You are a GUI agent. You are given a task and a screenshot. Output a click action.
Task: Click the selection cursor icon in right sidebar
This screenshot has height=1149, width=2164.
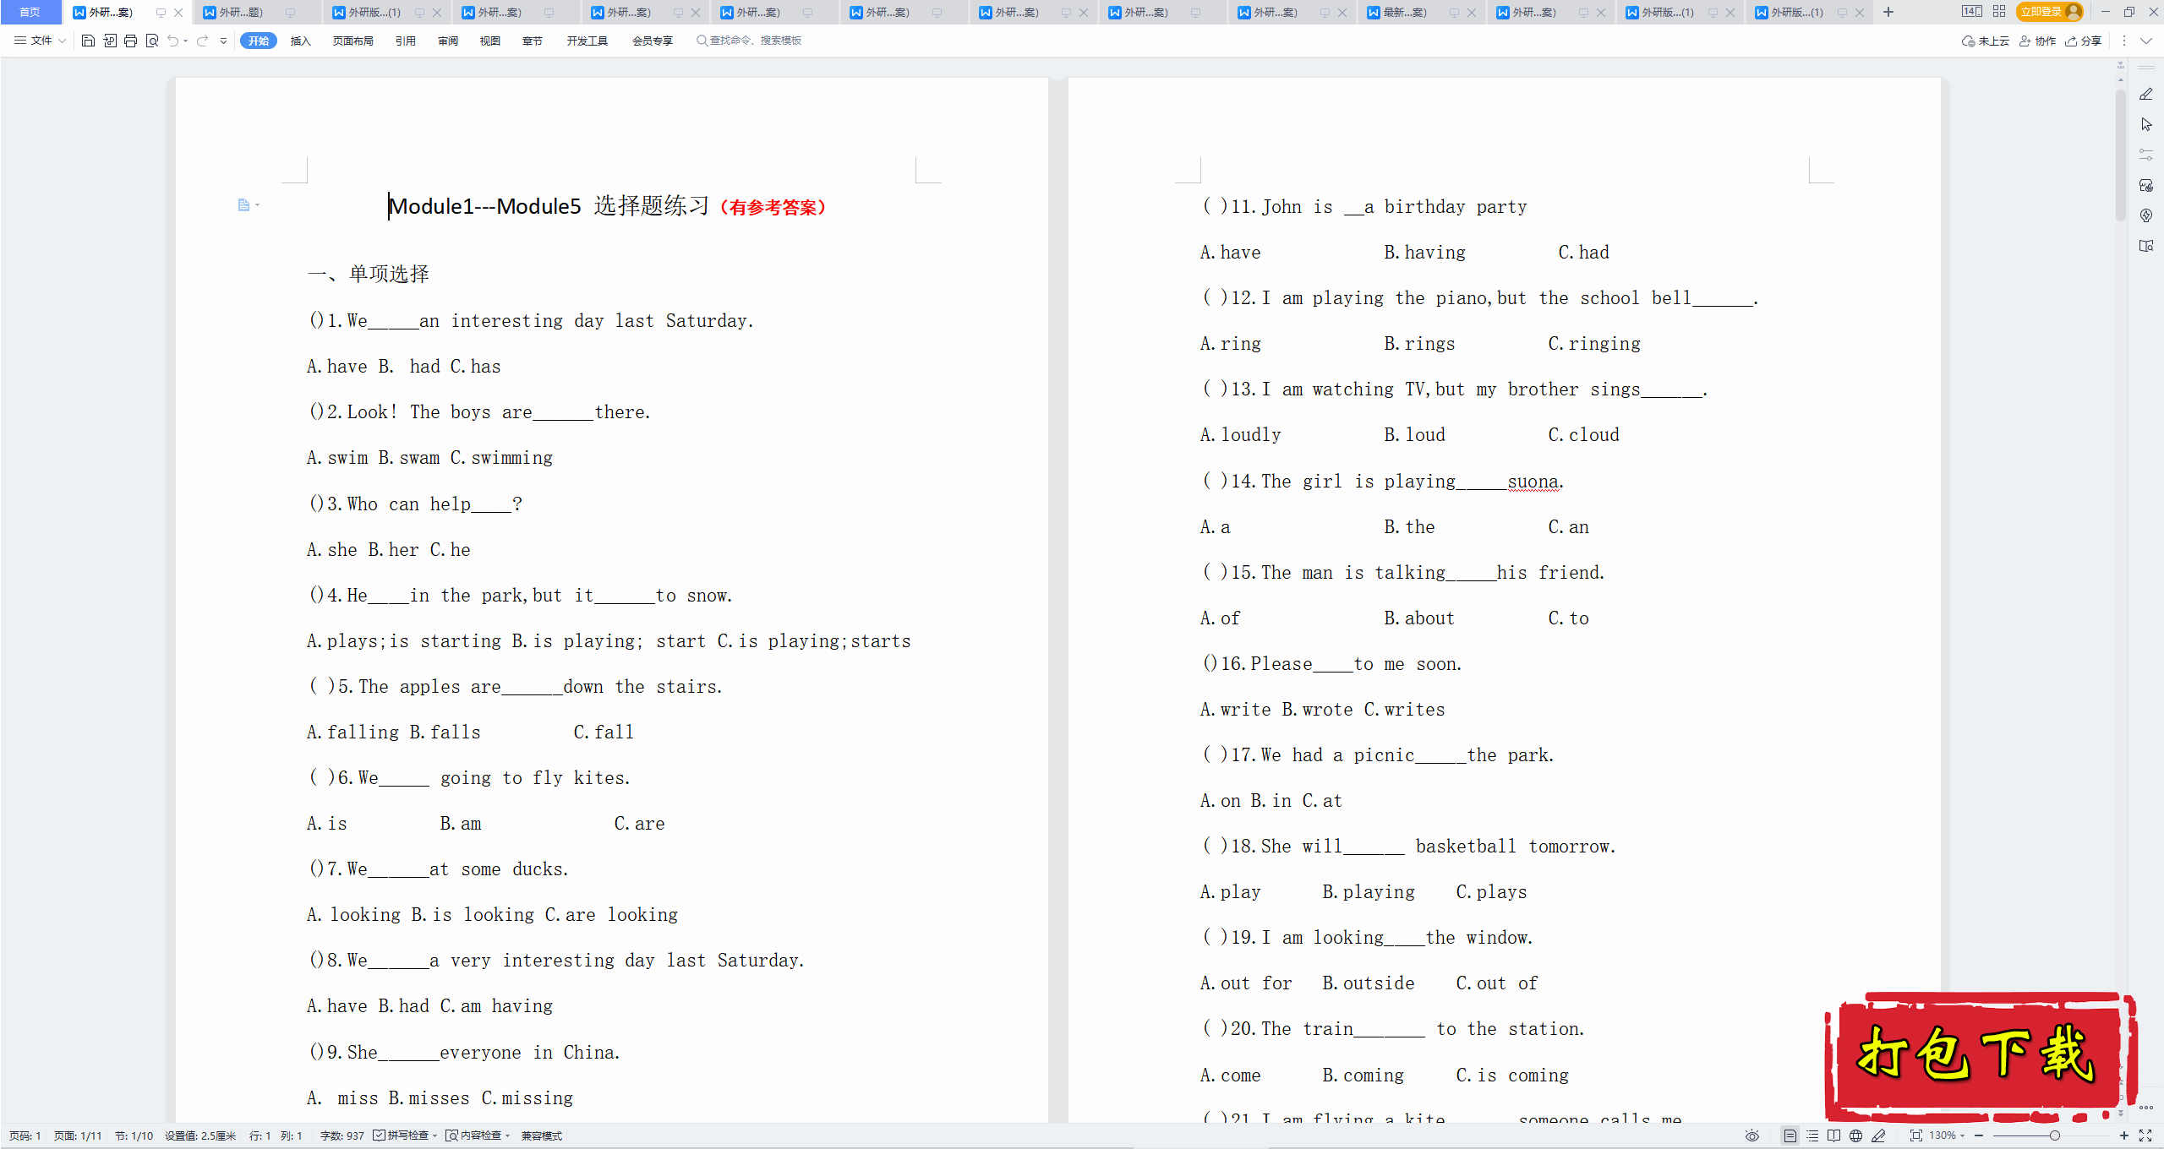(x=2145, y=124)
